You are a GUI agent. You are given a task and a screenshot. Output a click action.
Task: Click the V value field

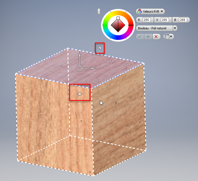[165, 20]
